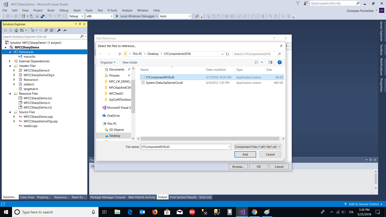Click the Up arrow in the file dialog

[120, 54]
